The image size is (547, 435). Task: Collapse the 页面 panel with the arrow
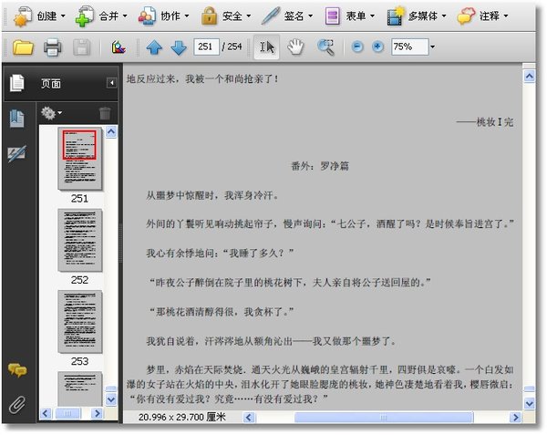[111, 83]
